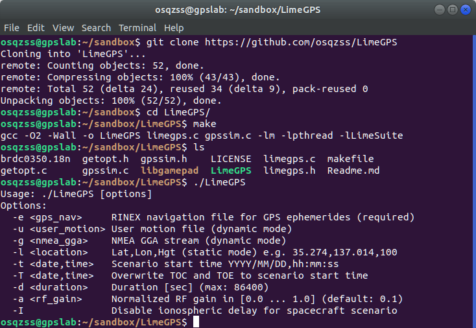The image size is (476, 328).
Task: Click the window title osqzss@gpslab: ~/sandbox/LimeGPS
Action: (238, 10)
